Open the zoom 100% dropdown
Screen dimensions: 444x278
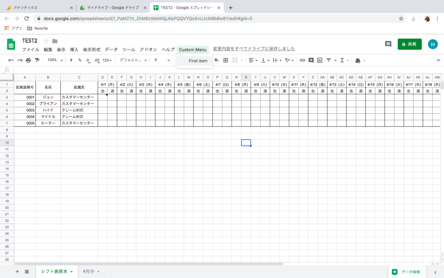point(55,60)
